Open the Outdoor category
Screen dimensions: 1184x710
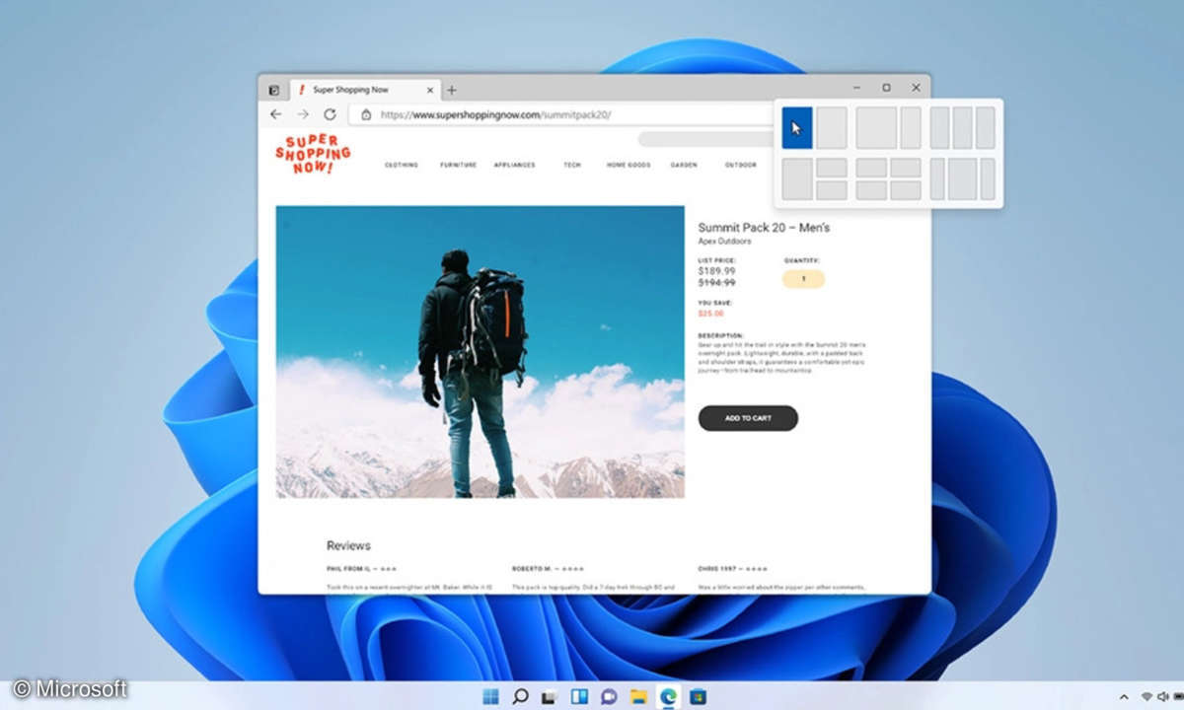pos(740,166)
